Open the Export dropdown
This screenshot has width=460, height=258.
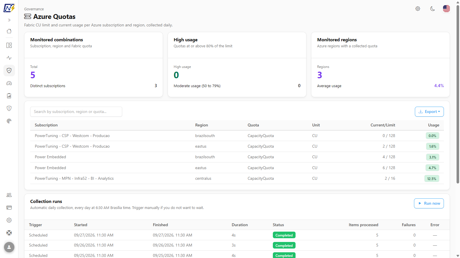click(x=429, y=112)
